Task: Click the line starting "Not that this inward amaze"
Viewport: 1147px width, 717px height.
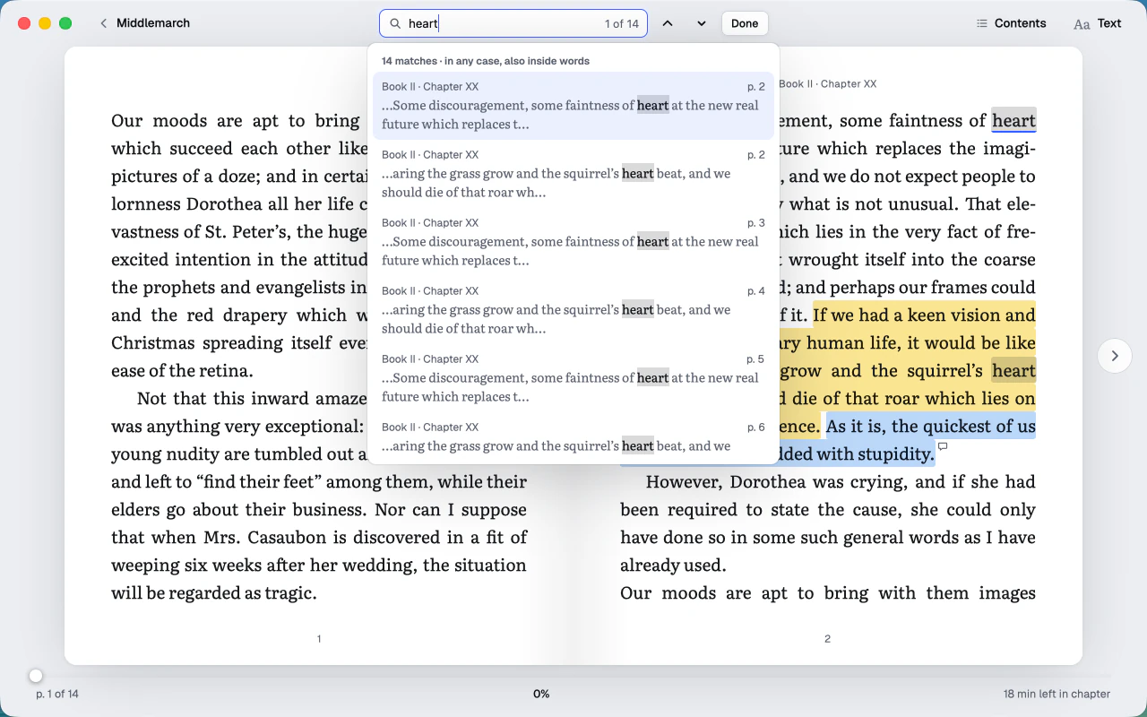Action: (x=252, y=398)
